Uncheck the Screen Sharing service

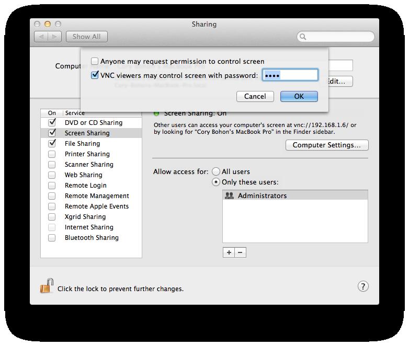[52, 133]
